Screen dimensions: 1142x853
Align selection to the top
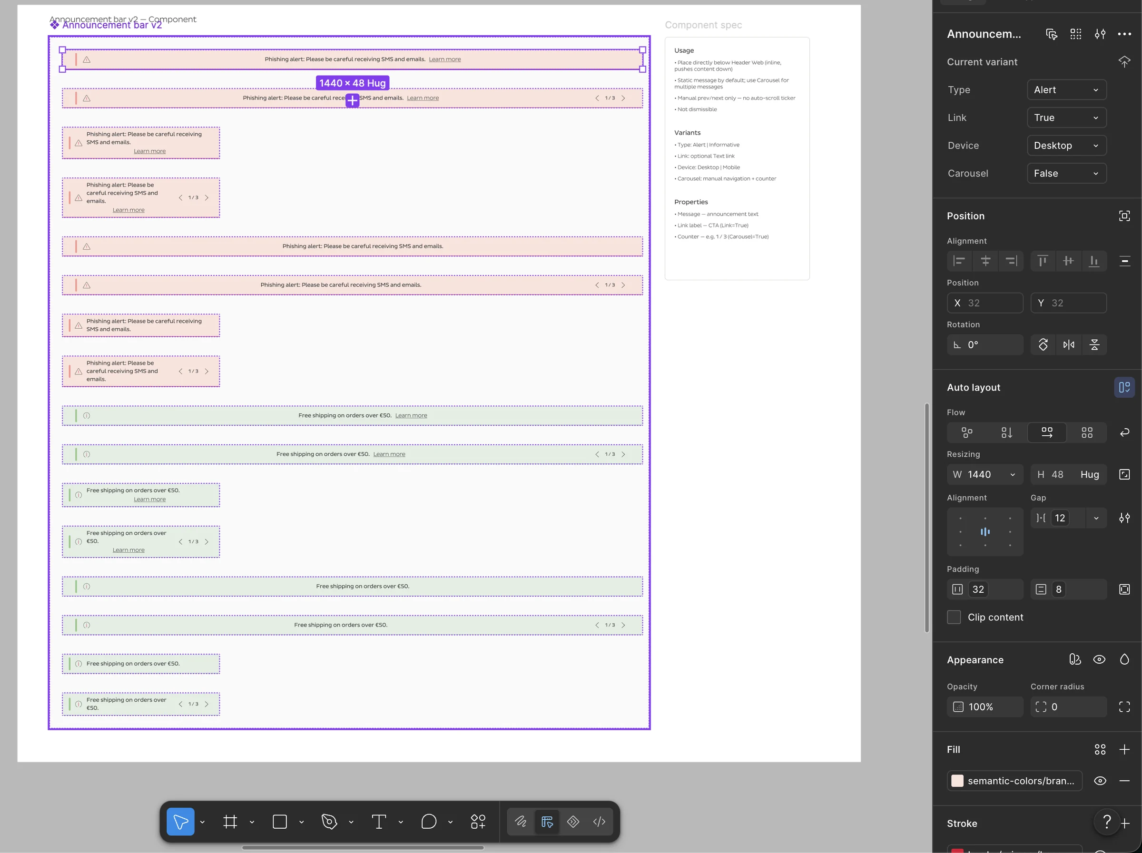pyautogui.click(x=1043, y=261)
